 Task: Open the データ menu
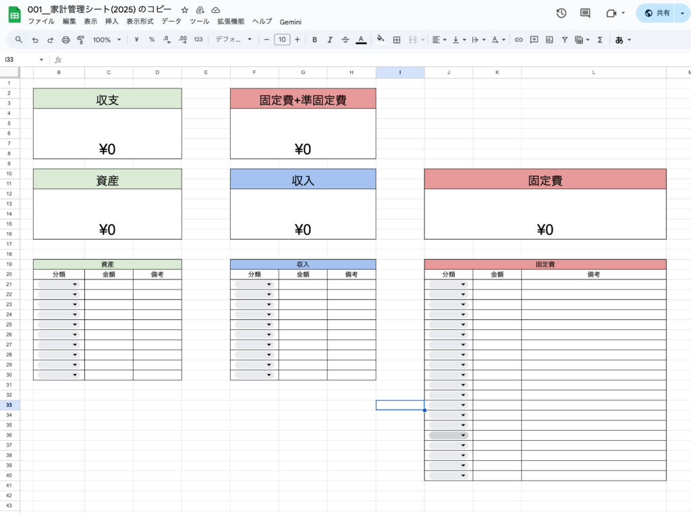click(171, 22)
